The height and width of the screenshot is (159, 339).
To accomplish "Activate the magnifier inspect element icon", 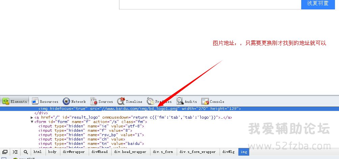I will pos(26,152).
